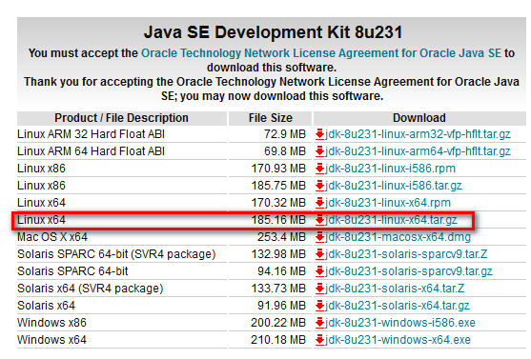Click download arrow icon for linux-i586.tar.gz

click(x=319, y=186)
